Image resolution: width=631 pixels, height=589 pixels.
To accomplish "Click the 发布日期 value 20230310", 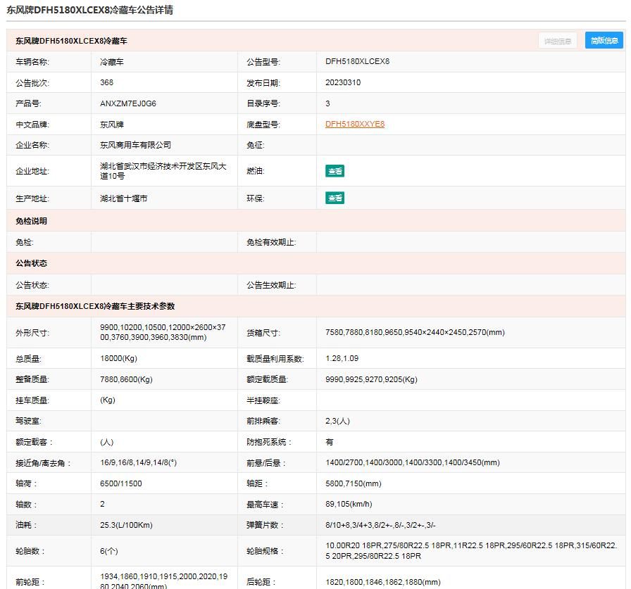I will pos(343,82).
